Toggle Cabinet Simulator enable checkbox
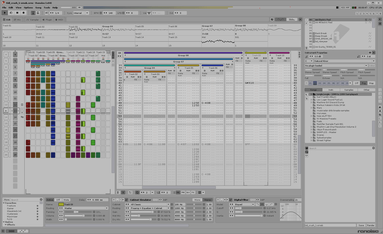 coord(126,200)
